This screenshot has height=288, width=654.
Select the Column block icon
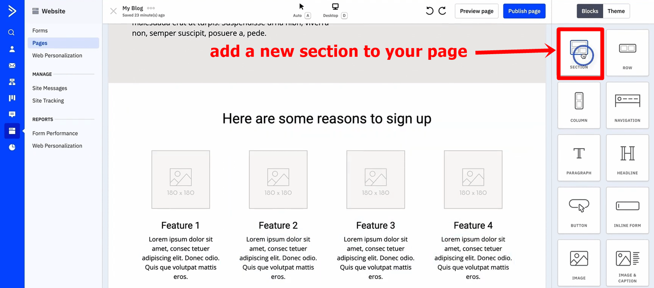(x=579, y=105)
